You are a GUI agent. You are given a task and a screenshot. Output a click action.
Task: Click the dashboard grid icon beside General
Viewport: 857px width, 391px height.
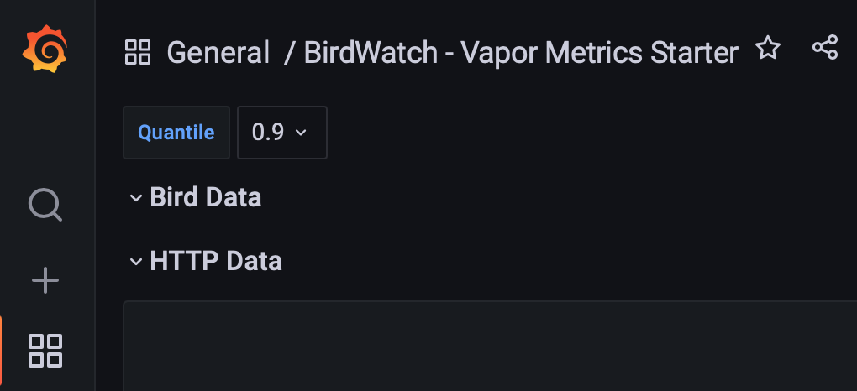tap(138, 52)
